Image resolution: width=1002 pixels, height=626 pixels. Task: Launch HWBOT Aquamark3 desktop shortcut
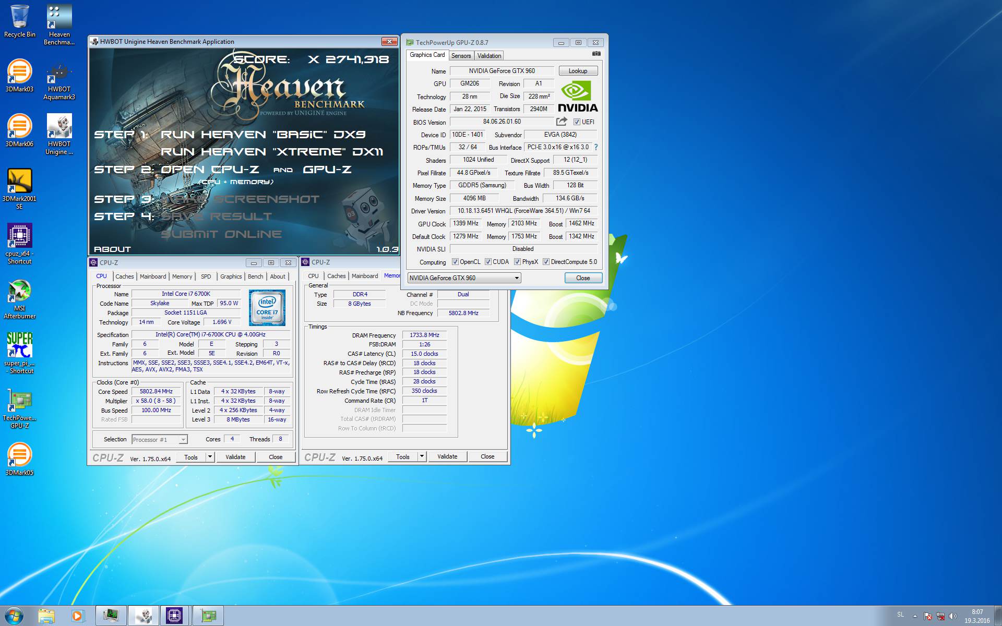point(59,81)
